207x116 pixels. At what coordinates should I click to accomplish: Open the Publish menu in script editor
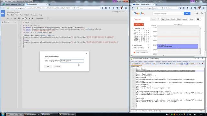[x=27, y=15]
